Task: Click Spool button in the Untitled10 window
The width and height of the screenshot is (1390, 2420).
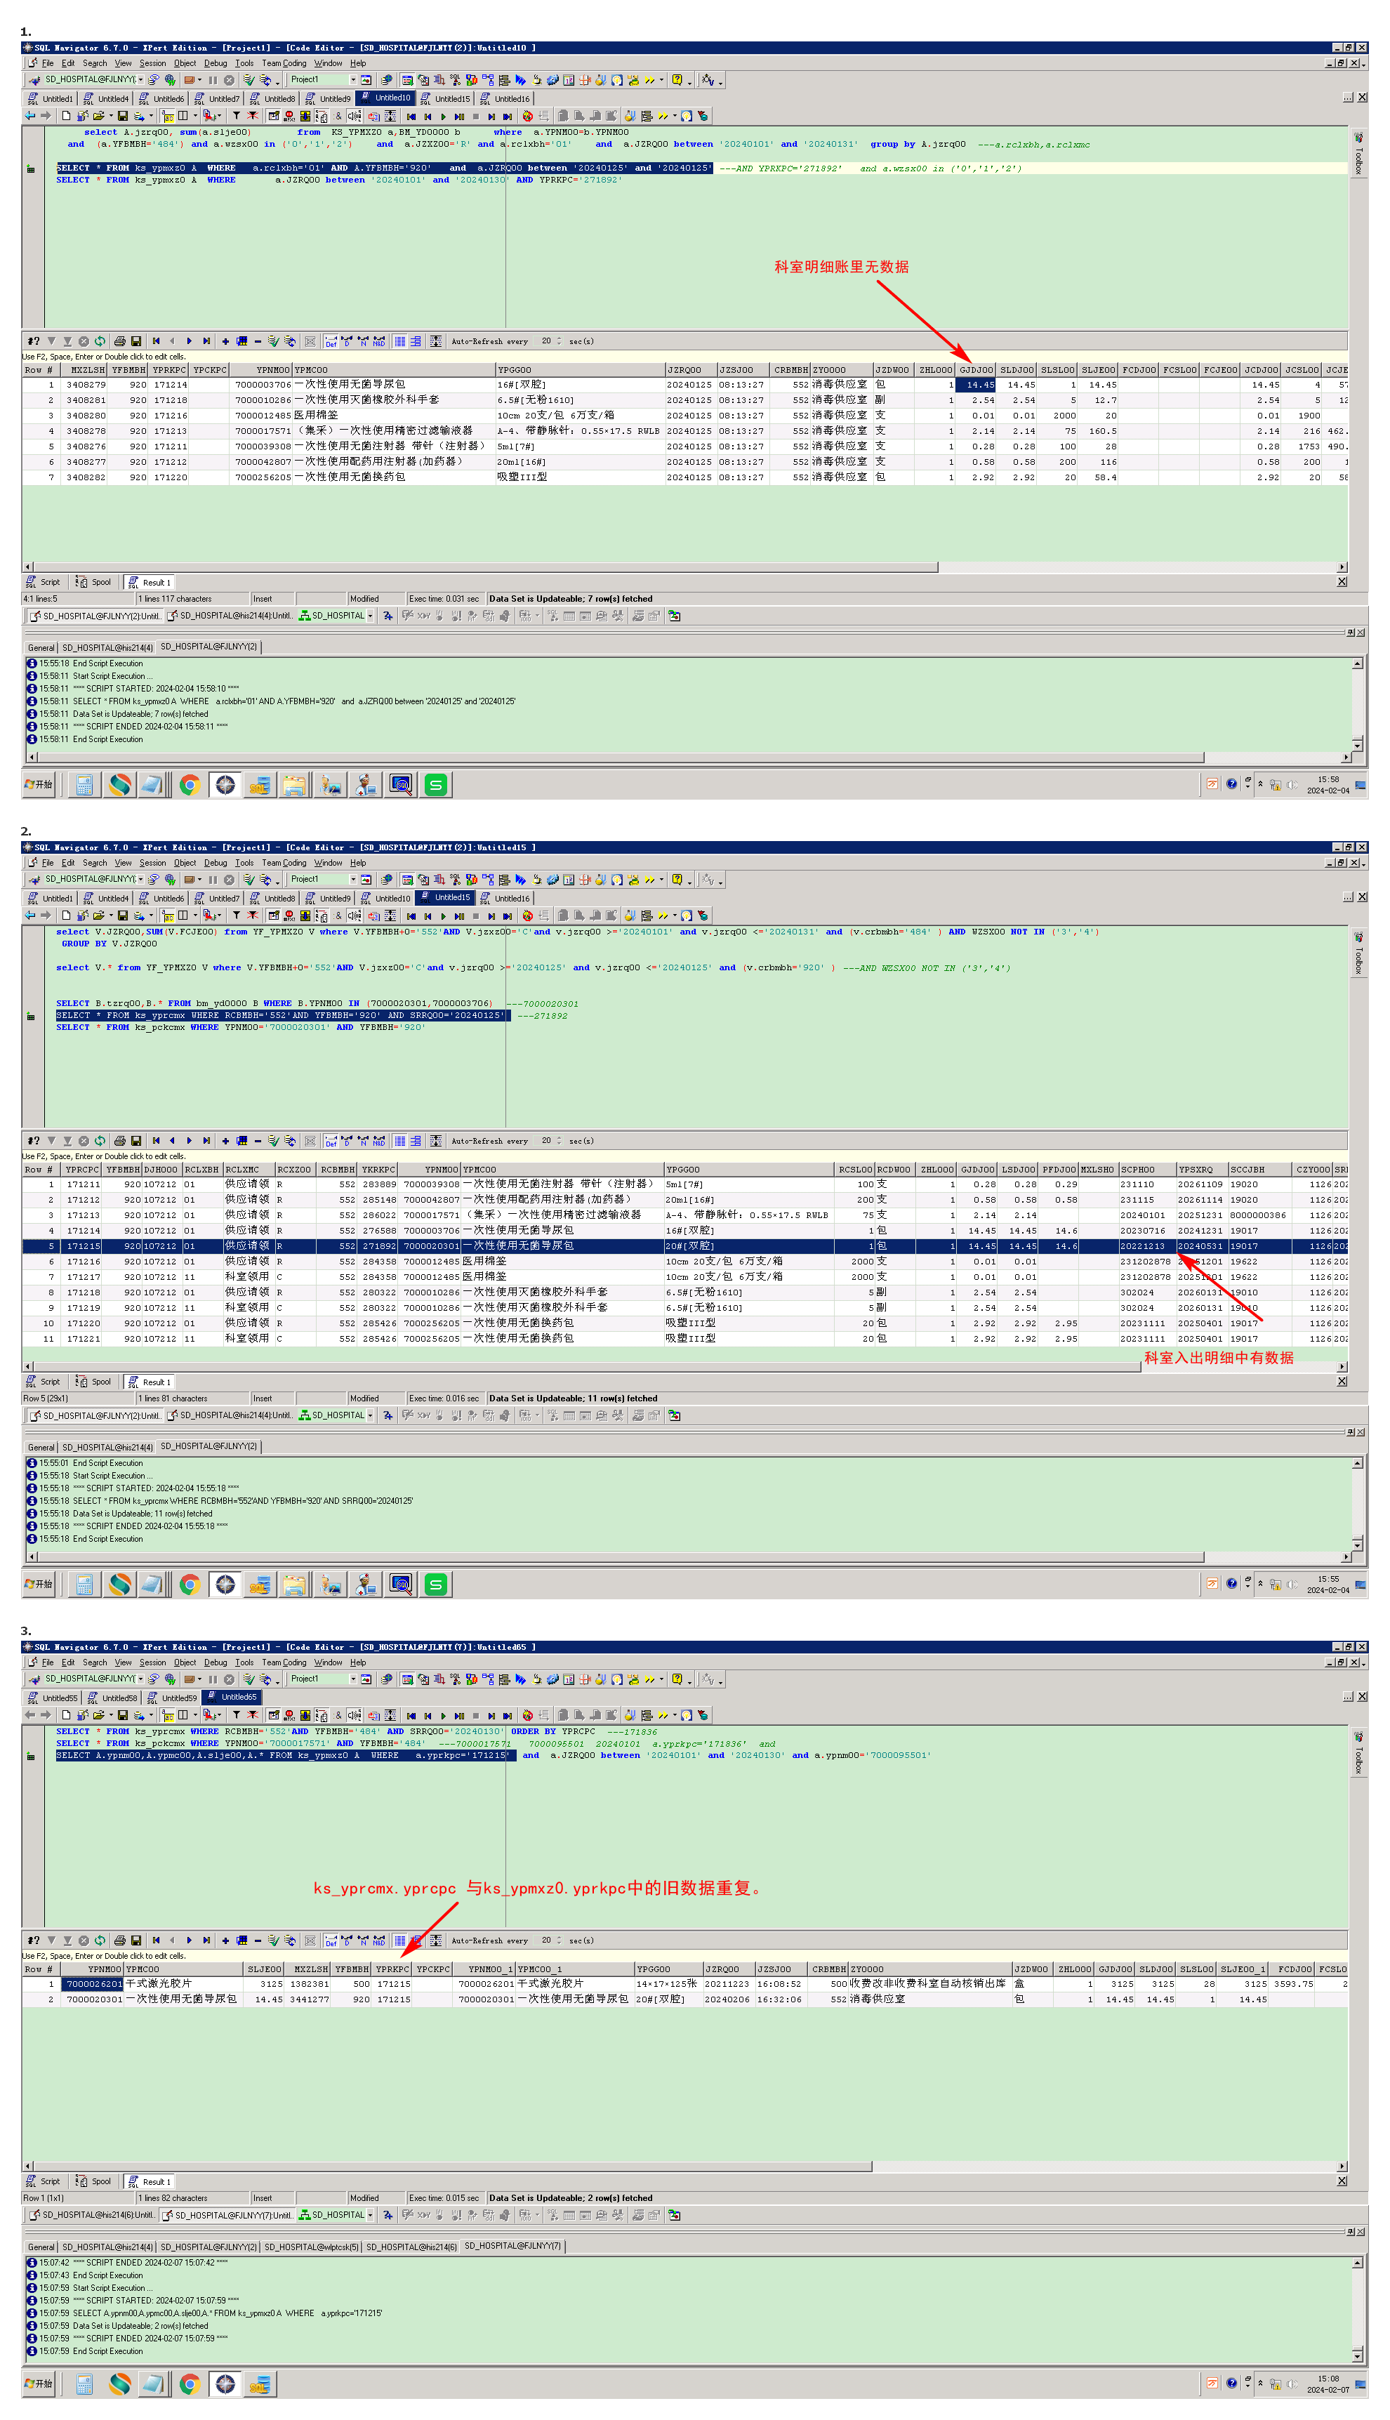Action: (x=95, y=582)
